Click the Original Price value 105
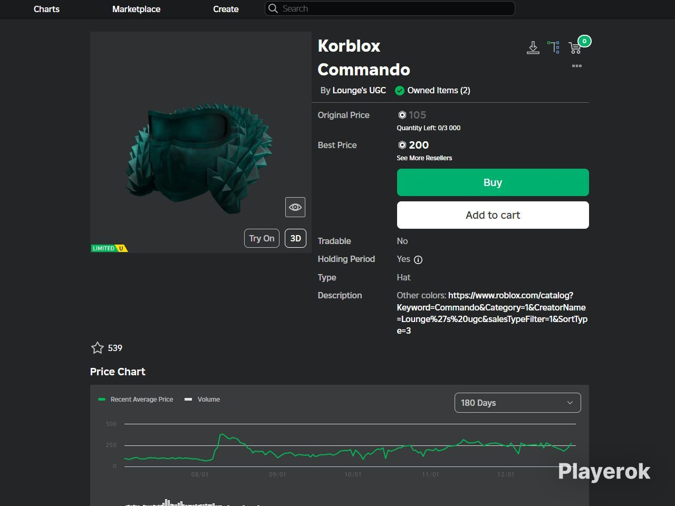Image resolution: width=675 pixels, height=506 pixels. click(x=417, y=115)
